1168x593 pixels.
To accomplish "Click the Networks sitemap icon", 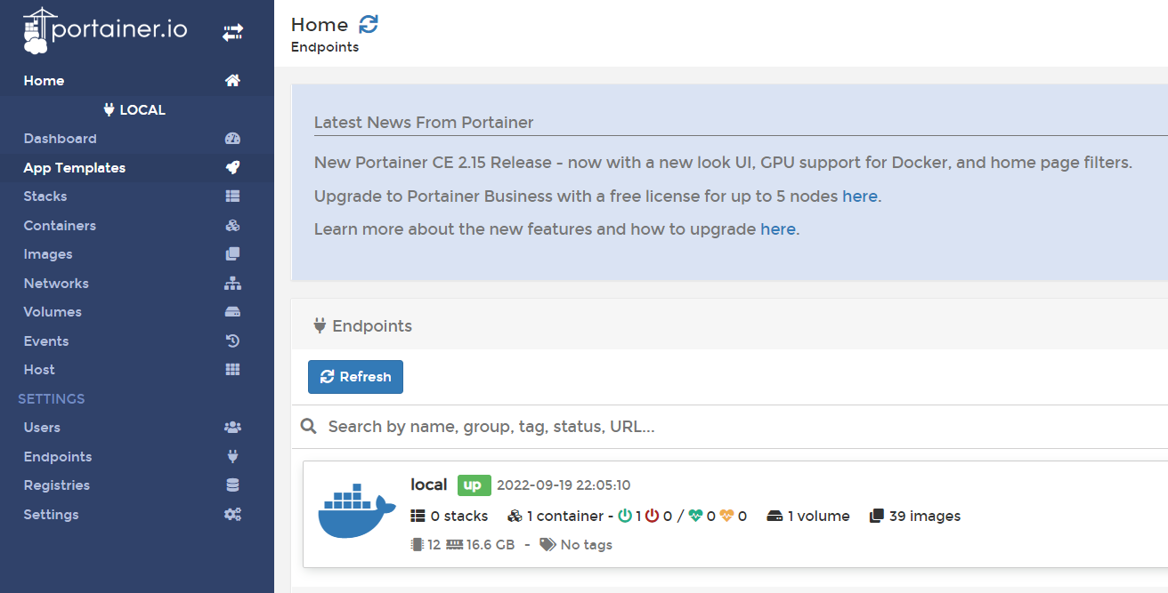I will pyautogui.click(x=232, y=284).
